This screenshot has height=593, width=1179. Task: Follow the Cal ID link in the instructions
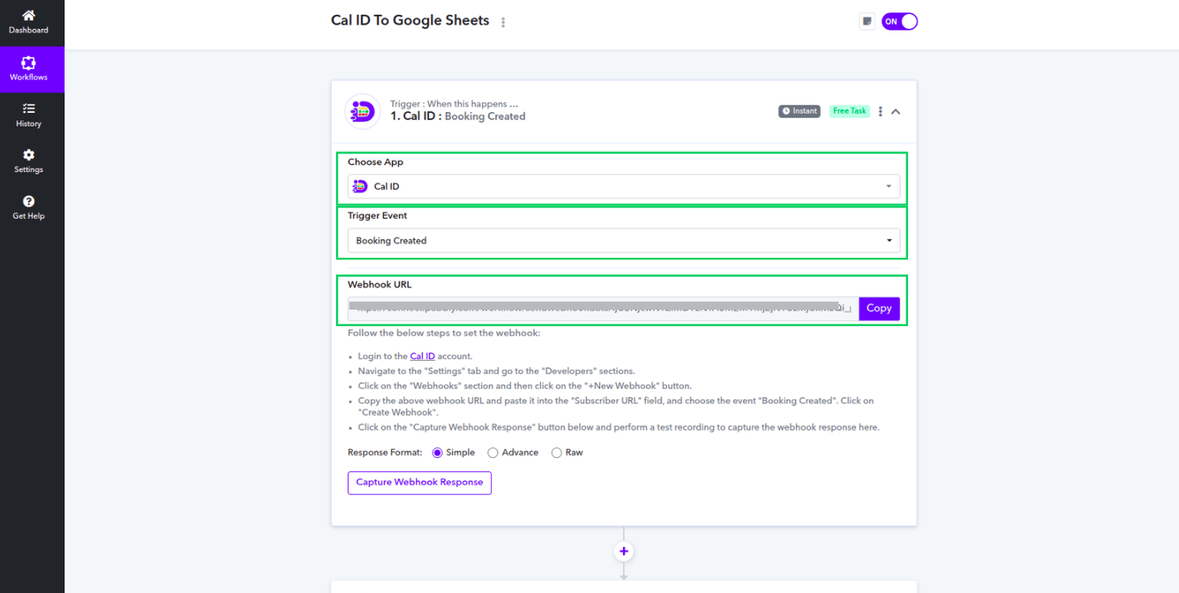(423, 356)
